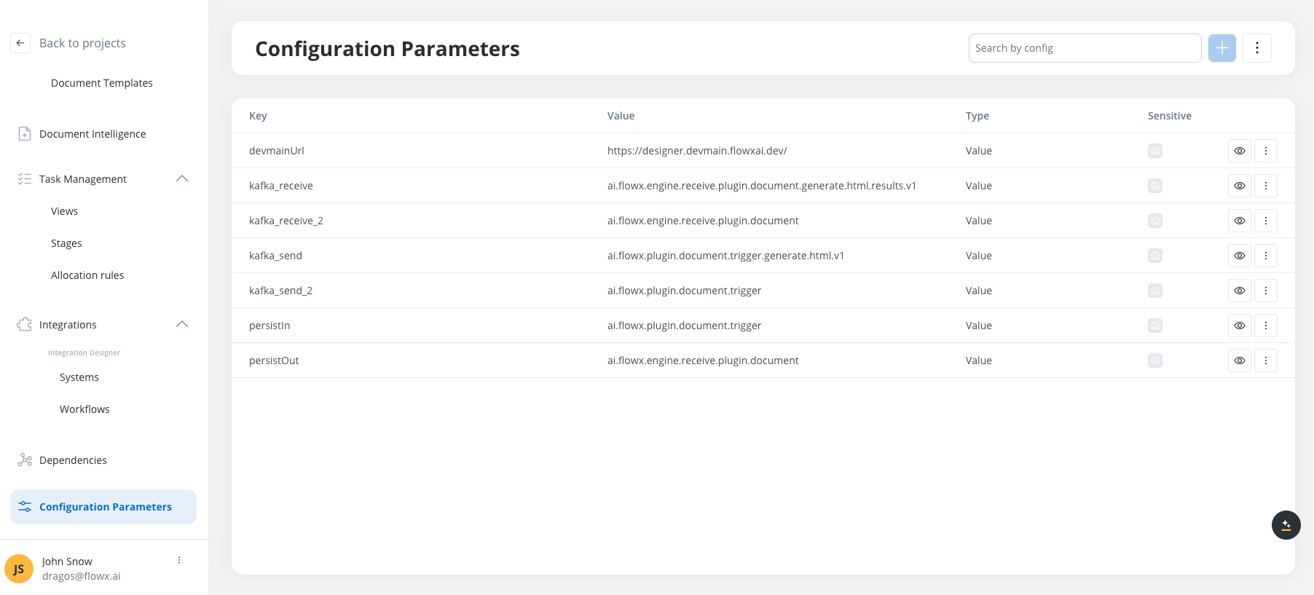Open the row menu for kafka_receive_2
The width and height of the screenshot is (1314, 595).
click(x=1266, y=221)
